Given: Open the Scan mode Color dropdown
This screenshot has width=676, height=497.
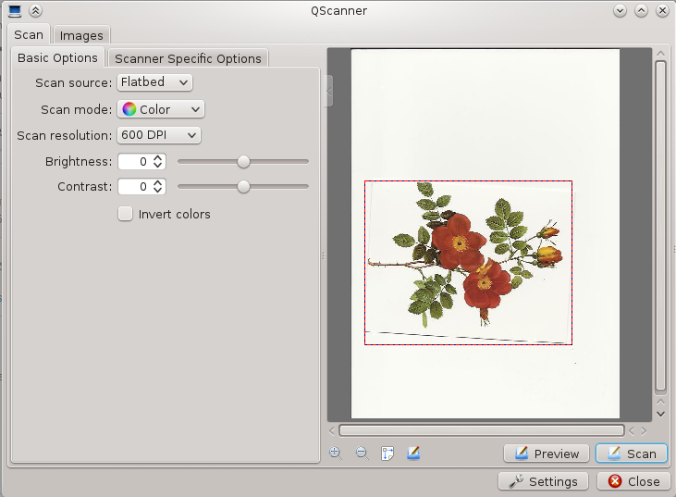Looking at the screenshot, I should [x=161, y=109].
